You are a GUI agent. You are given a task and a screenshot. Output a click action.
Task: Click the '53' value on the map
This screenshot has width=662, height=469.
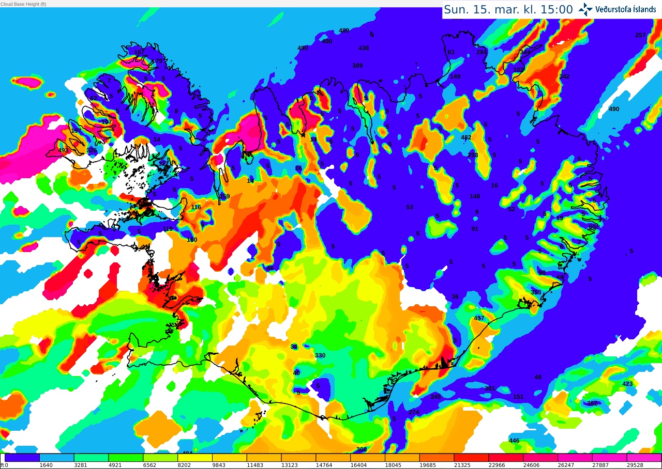[410, 207]
